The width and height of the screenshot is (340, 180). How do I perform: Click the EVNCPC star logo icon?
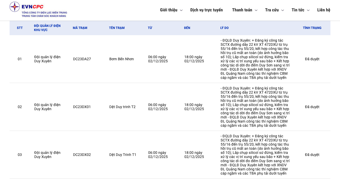(15, 7)
